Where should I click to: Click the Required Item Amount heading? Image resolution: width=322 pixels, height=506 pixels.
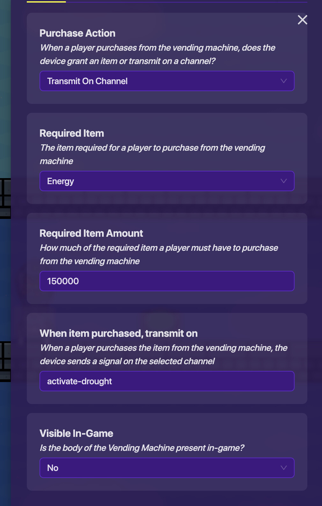point(91,233)
